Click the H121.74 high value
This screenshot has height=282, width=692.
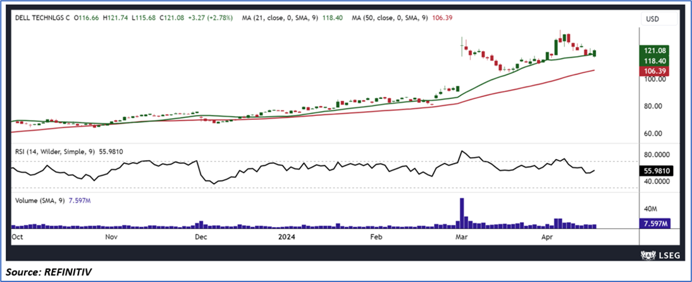pyautogui.click(x=116, y=18)
